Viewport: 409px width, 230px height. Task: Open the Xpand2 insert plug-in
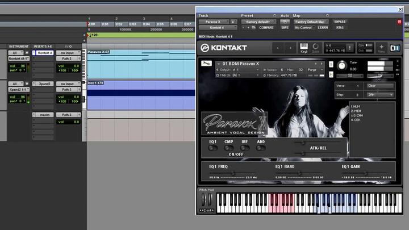tap(45, 84)
